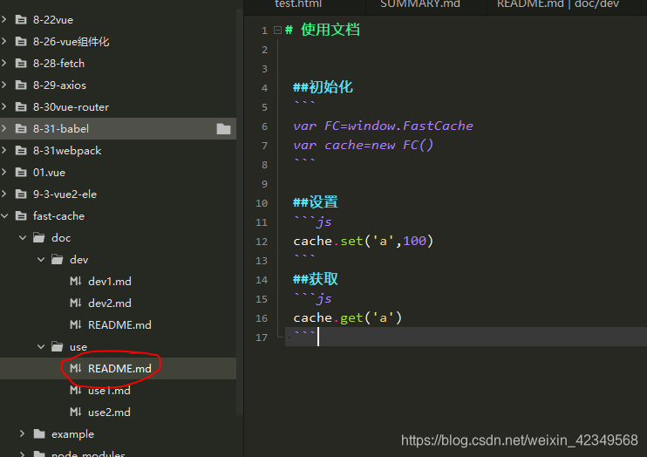Image resolution: width=647 pixels, height=457 pixels.
Task: Click markdown icon of README.md under dev
Action: click(76, 325)
